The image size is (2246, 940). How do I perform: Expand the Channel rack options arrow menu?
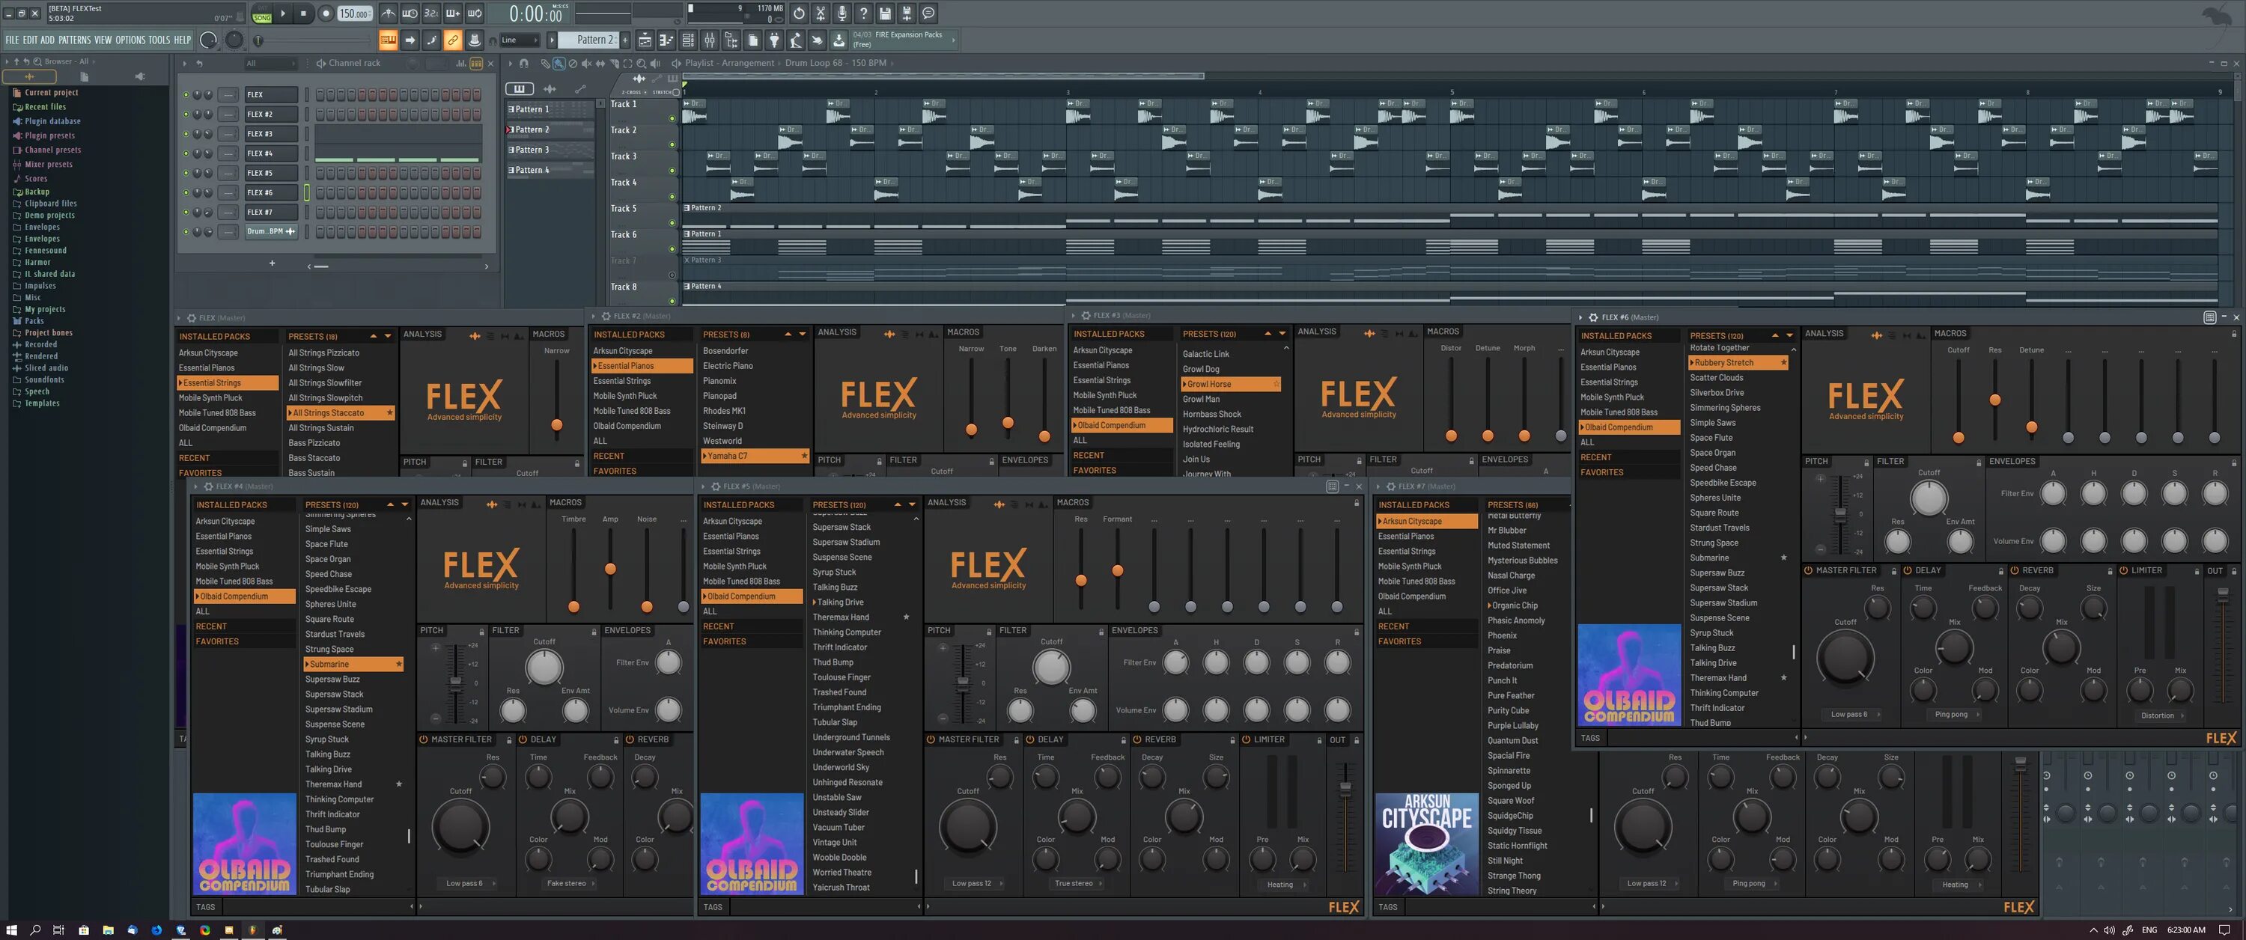point(185,64)
